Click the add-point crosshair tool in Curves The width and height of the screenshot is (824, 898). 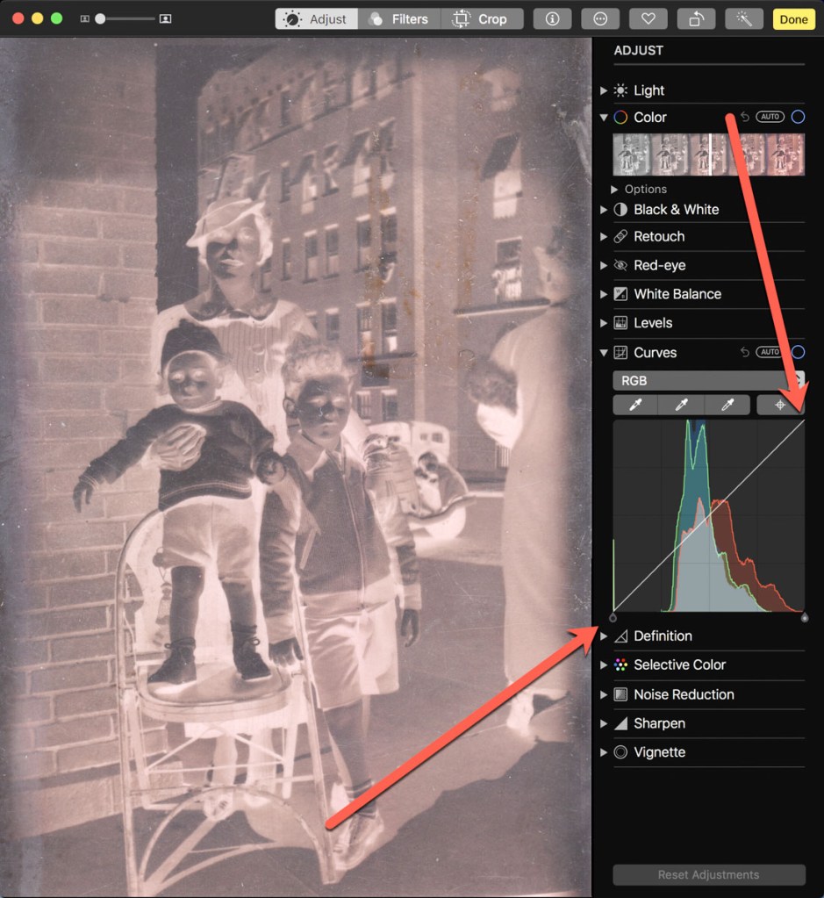pyautogui.click(x=780, y=404)
